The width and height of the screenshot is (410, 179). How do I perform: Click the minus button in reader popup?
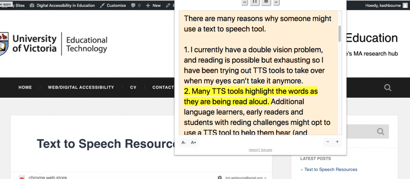(x=328, y=142)
